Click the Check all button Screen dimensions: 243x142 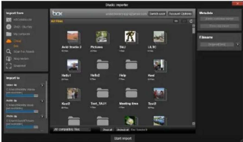pos(108,130)
